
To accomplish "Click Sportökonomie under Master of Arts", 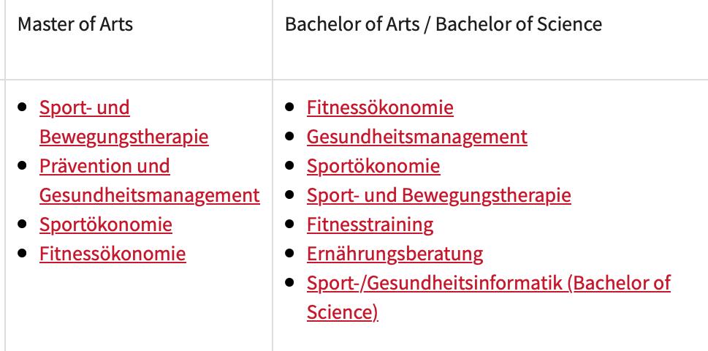I will point(106,224).
